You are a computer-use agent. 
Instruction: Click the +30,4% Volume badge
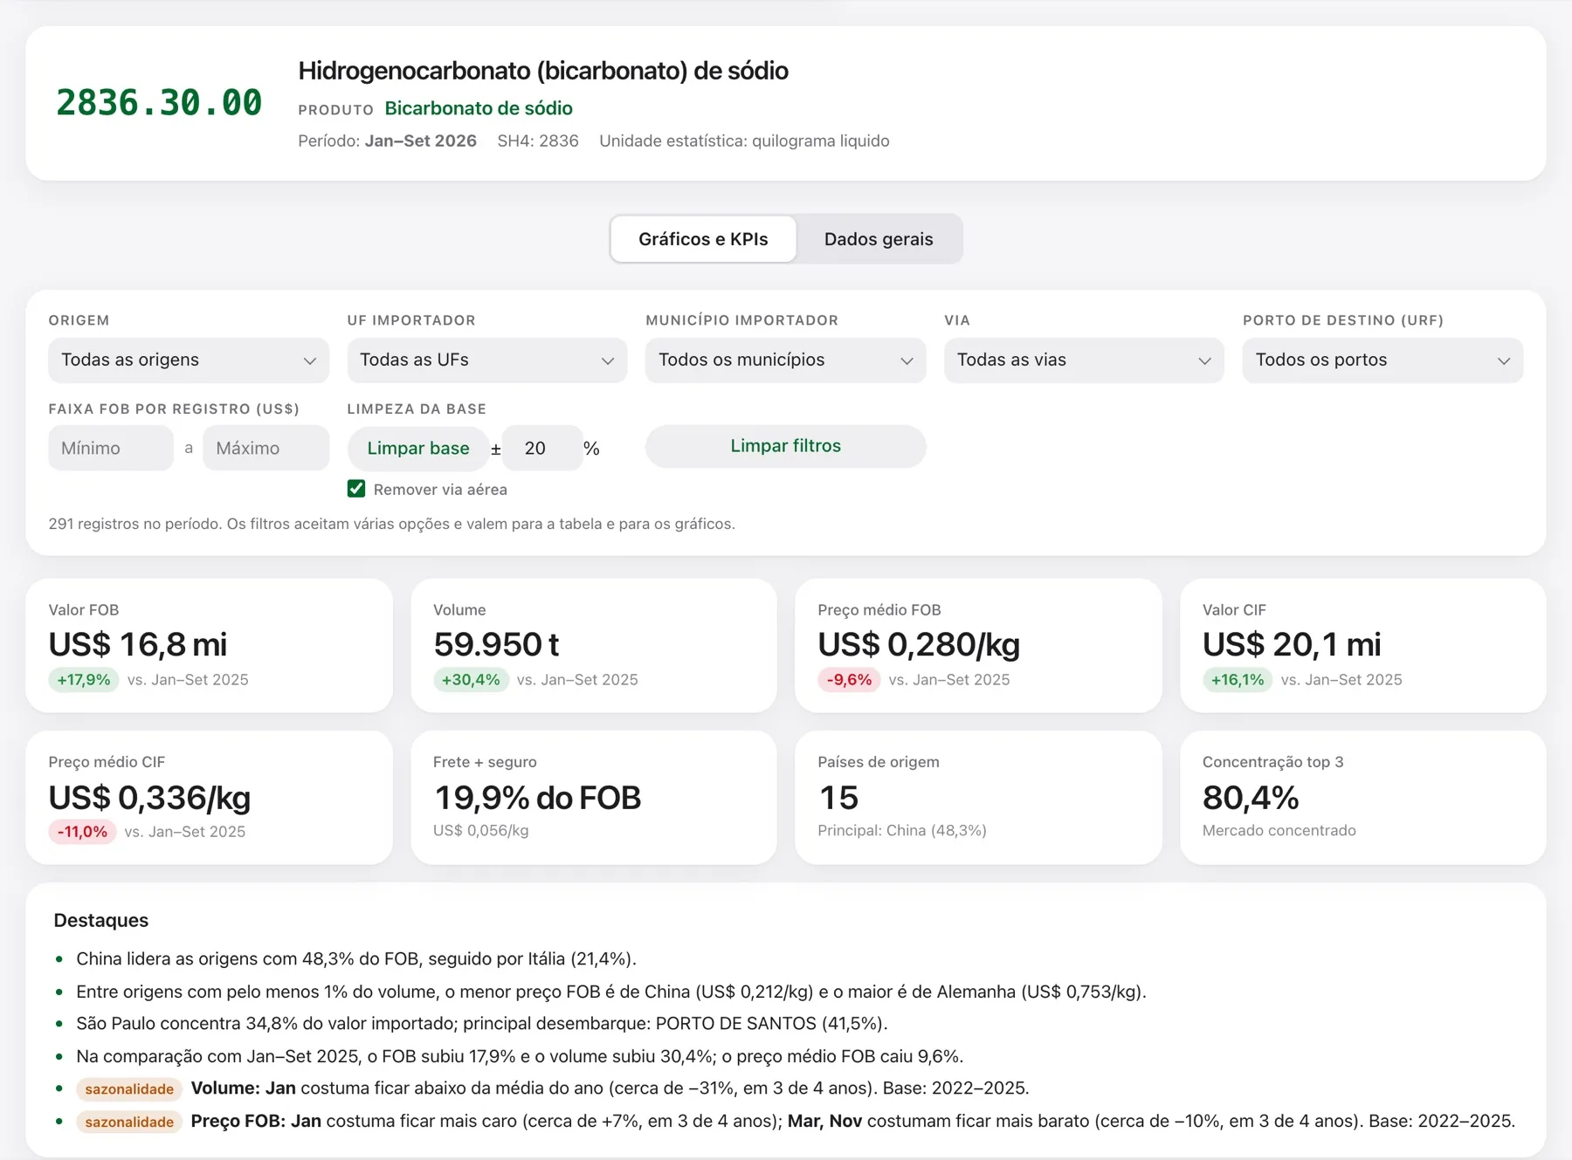pos(471,680)
